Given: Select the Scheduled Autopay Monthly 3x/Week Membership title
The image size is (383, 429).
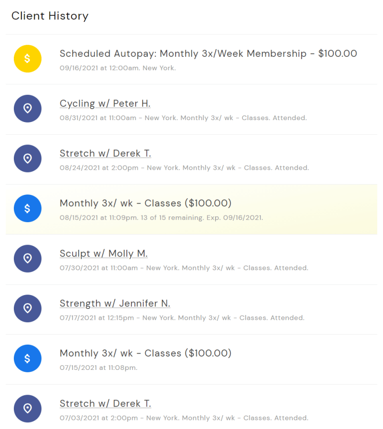Looking at the screenshot, I should 208,54.
